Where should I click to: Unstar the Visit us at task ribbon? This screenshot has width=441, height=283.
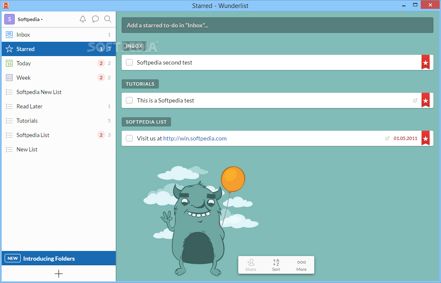click(x=425, y=138)
